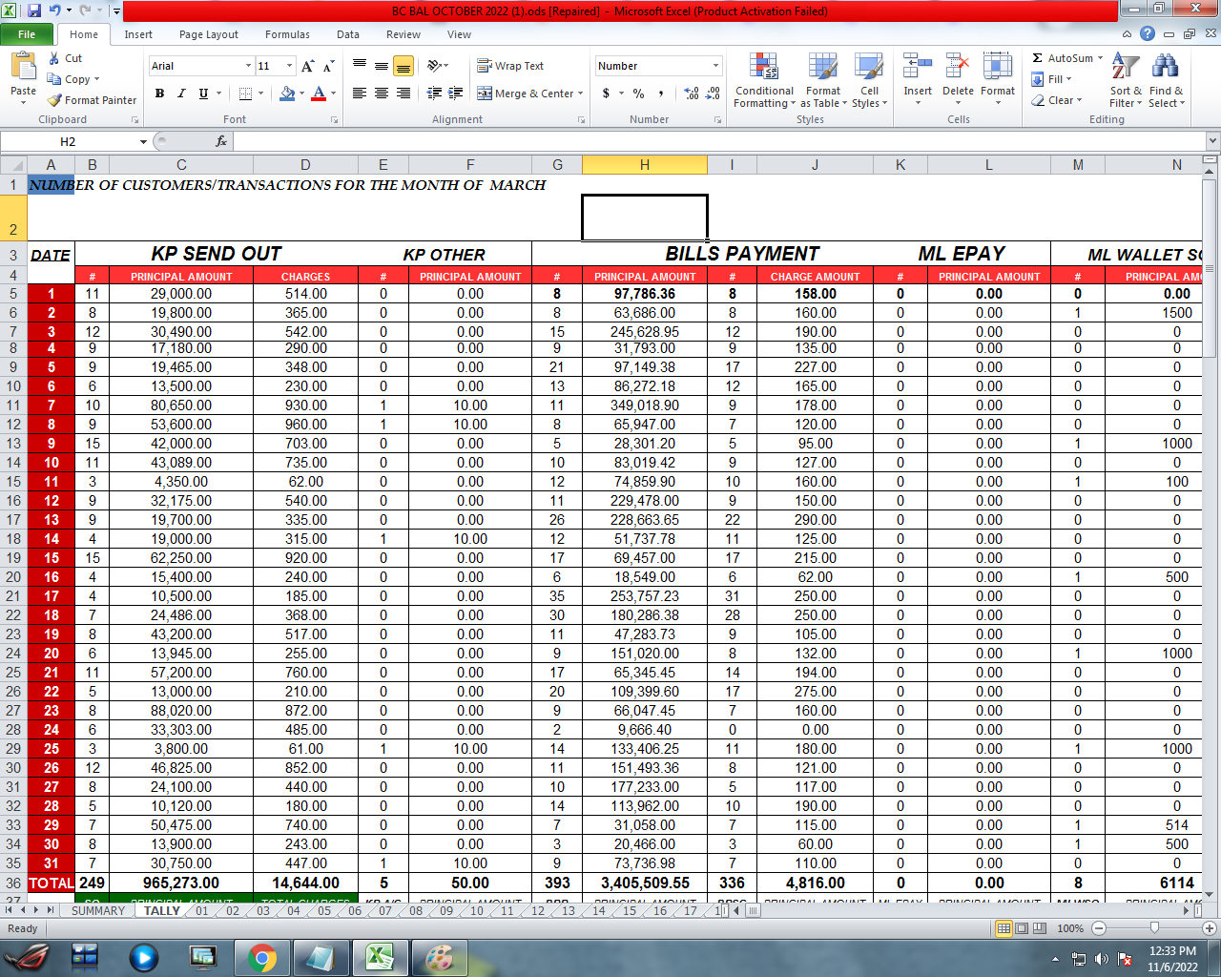The width and height of the screenshot is (1221, 977).
Task: Decrease font size with Shrink Font
Action: [328, 66]
